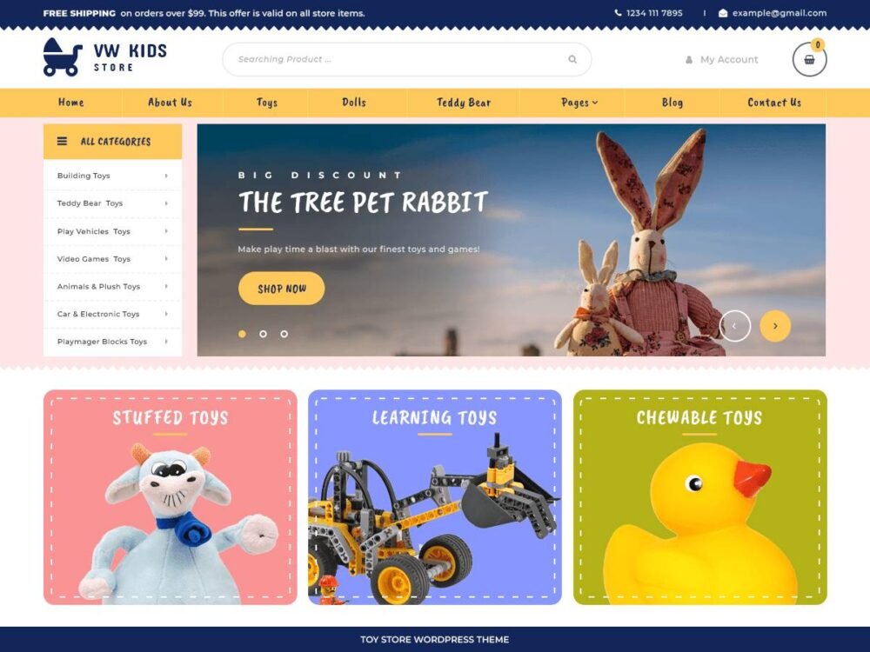This screenshot has height=652, width=870.
Task: Select the second slider dot indicator
Action: coord(263,334)
